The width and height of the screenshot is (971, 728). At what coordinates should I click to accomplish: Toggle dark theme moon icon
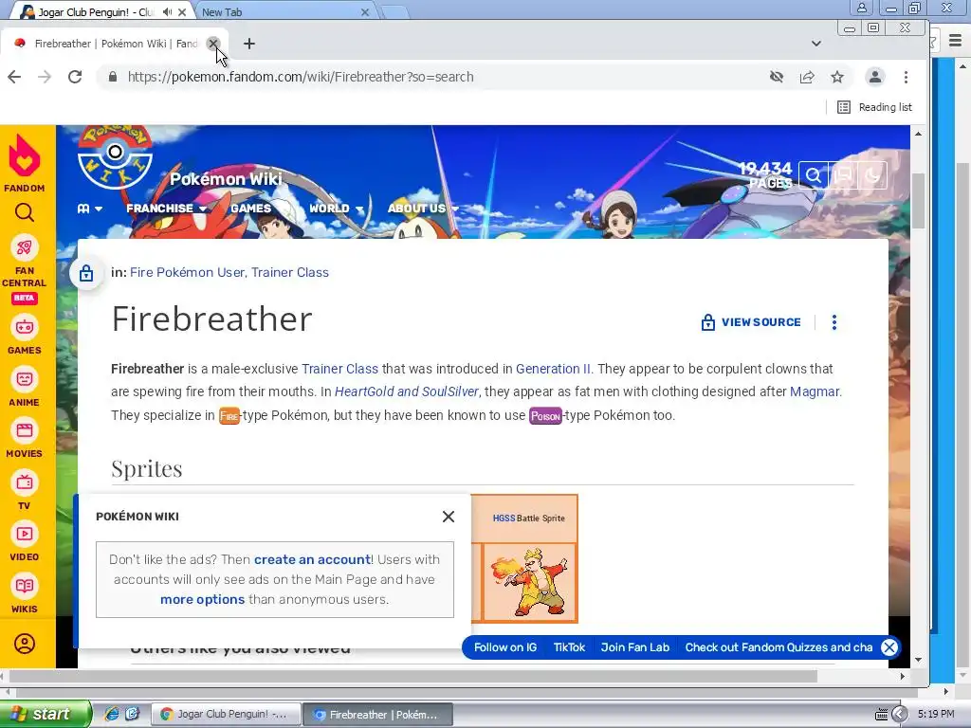(x=872, y=175)
